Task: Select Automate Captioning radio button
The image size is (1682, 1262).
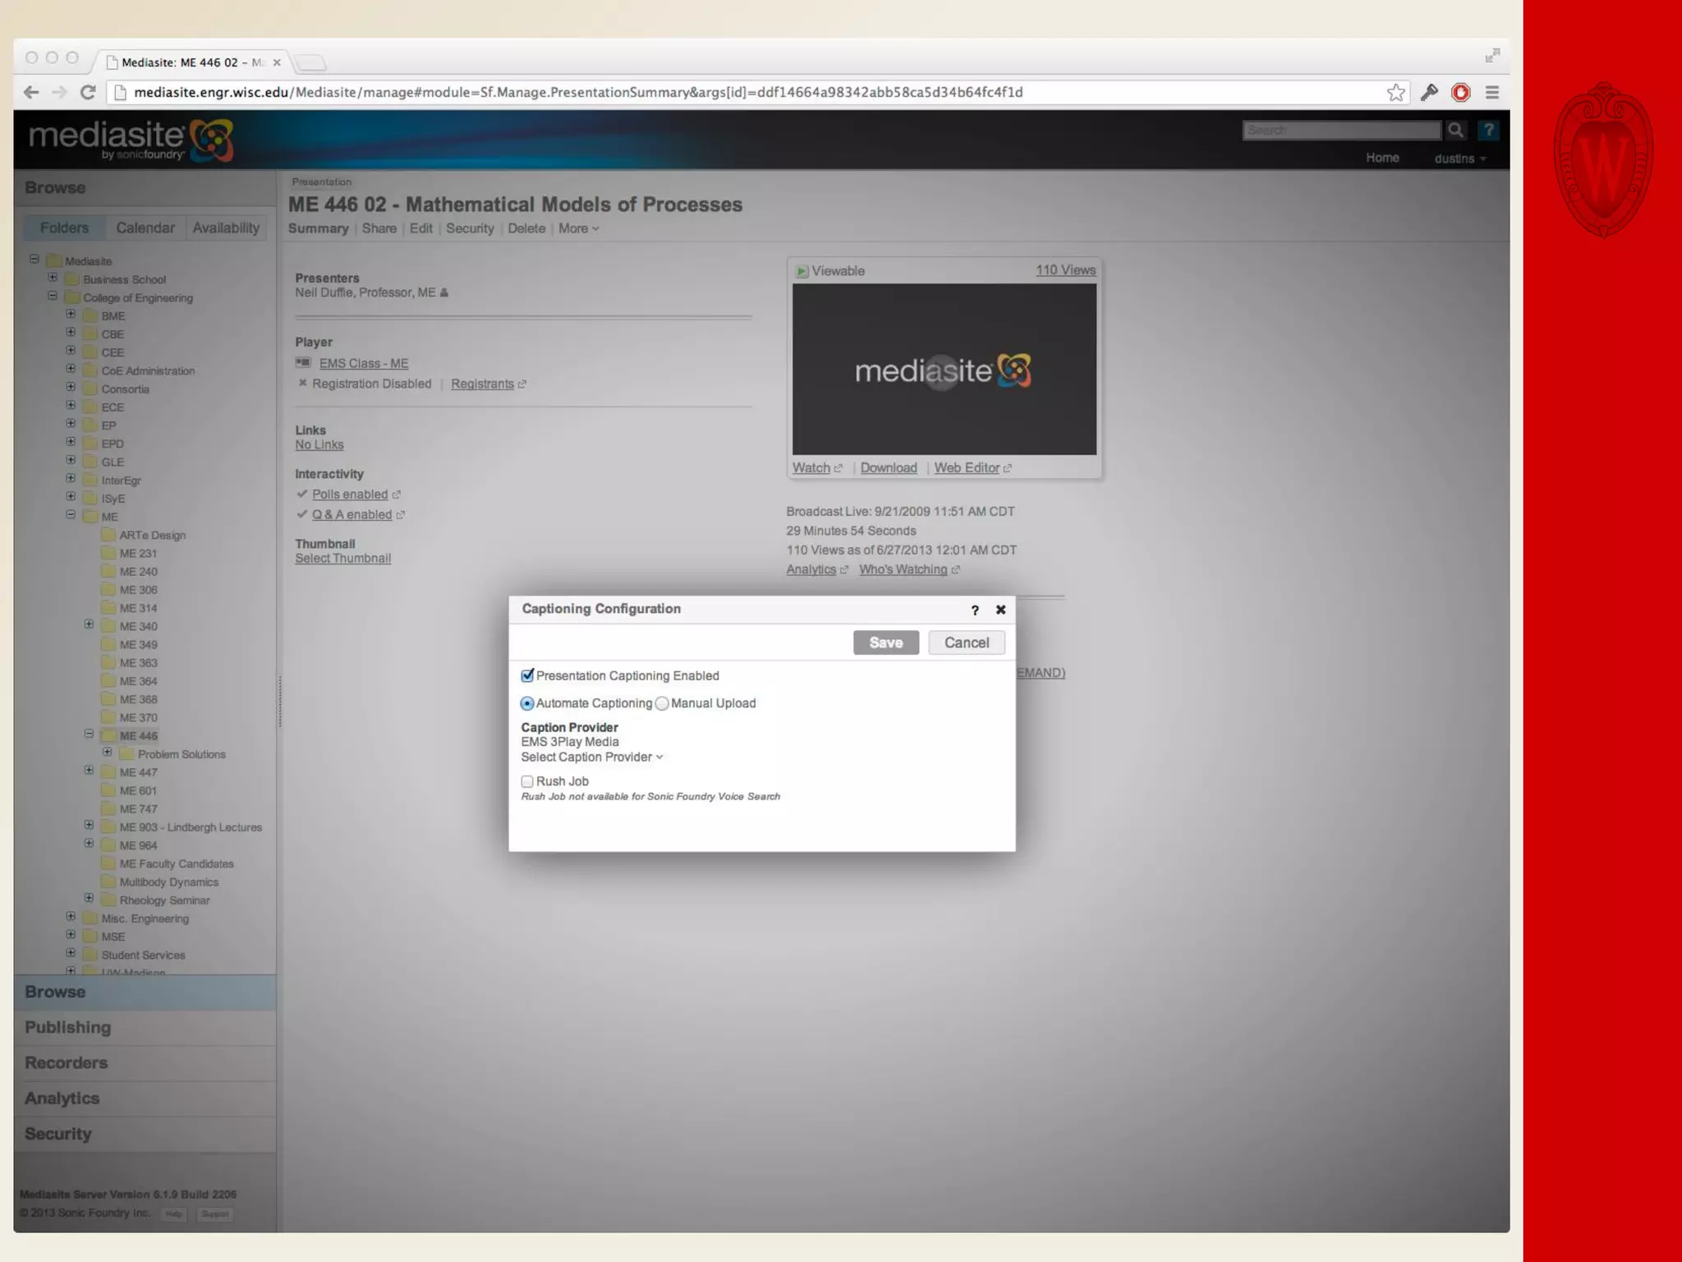Action: 527,703
